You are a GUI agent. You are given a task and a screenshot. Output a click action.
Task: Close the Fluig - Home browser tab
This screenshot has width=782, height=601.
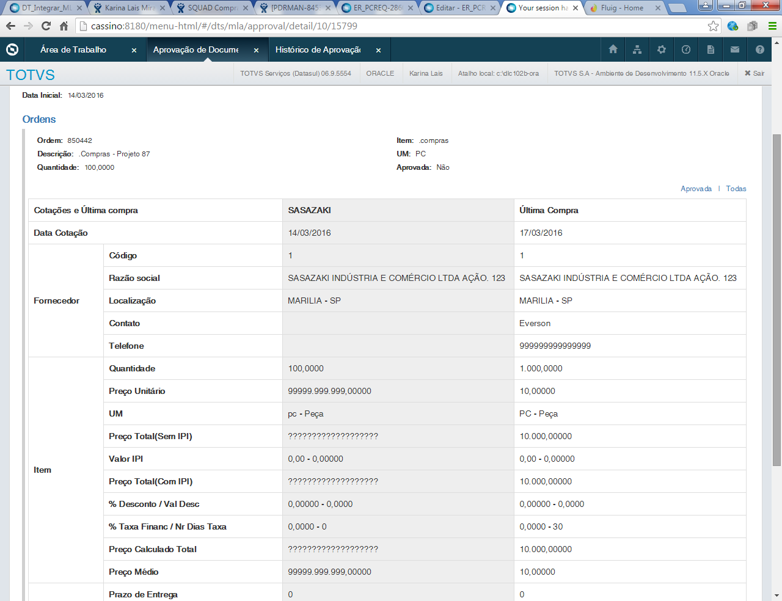pyautogui.click(x=658, y=8)
